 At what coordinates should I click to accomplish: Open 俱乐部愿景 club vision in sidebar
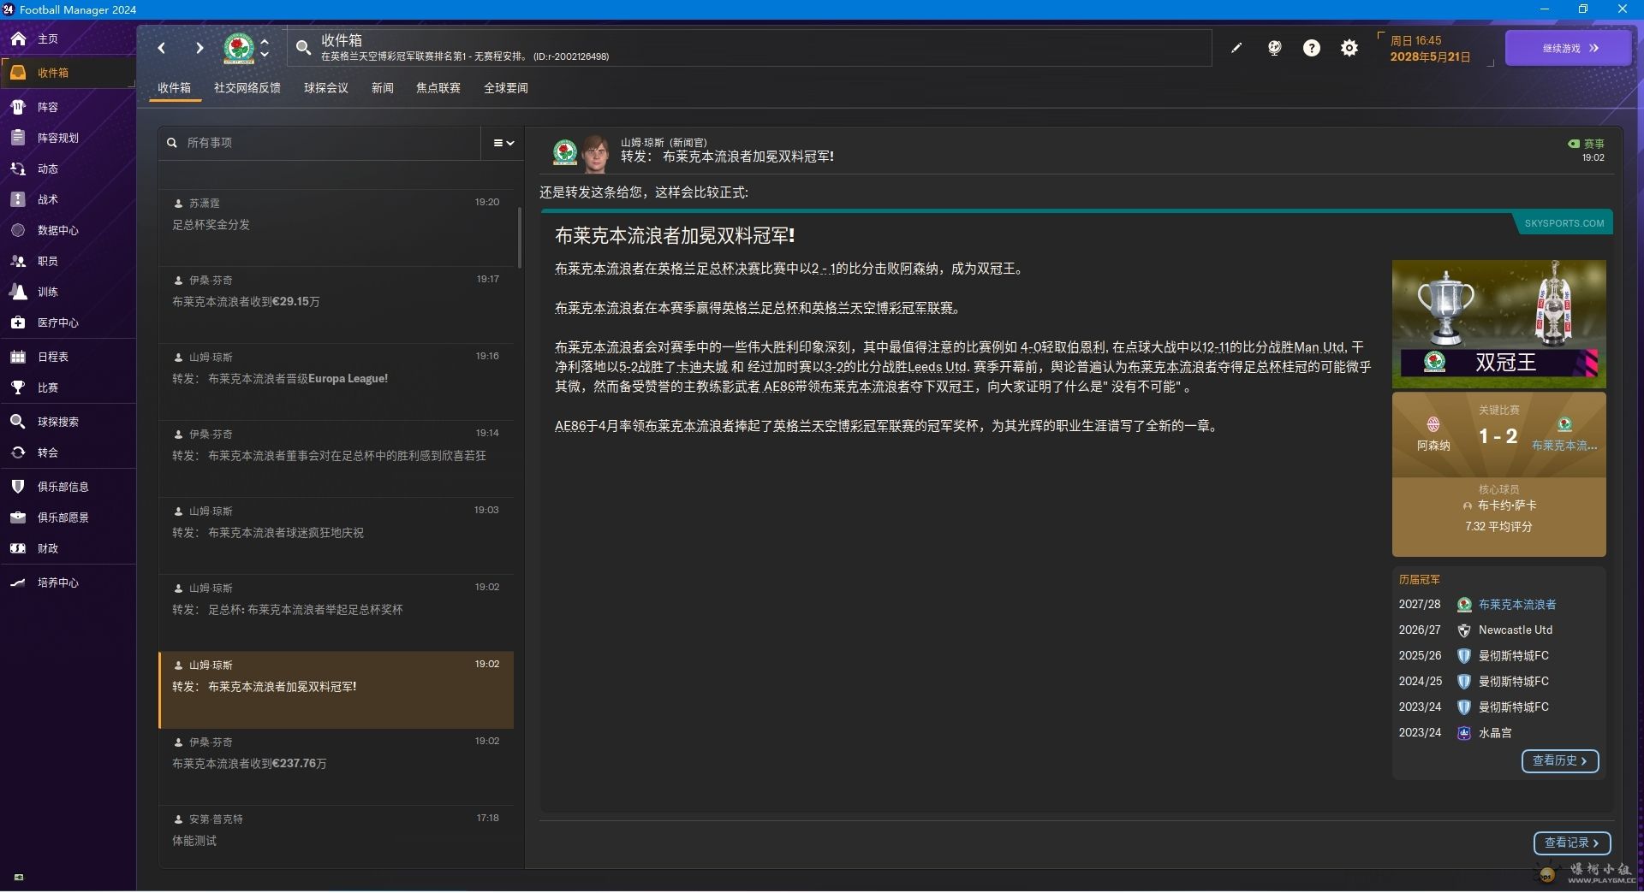click(68, 517)
